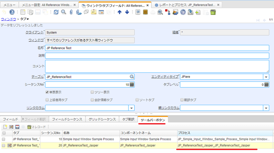The height and width of the screenshot is (153, 274).
Task: Enable the ソートタブ checkbox
Action: pos(137,100)
